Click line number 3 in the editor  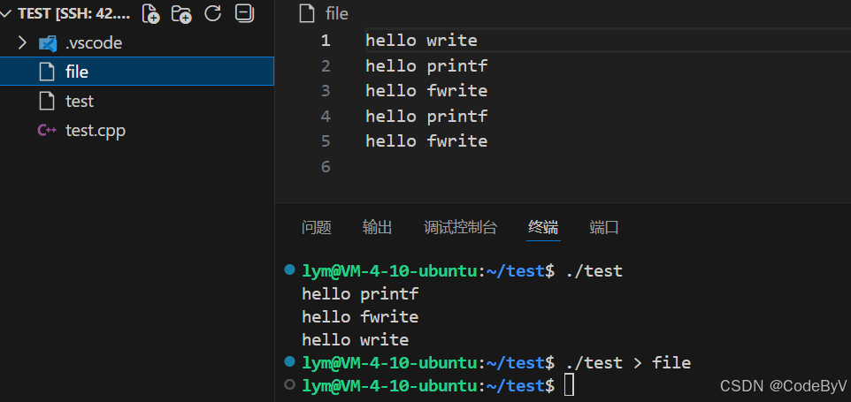point(325,91)
